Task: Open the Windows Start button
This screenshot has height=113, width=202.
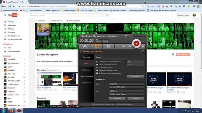Action: click(x=3, y=110)
